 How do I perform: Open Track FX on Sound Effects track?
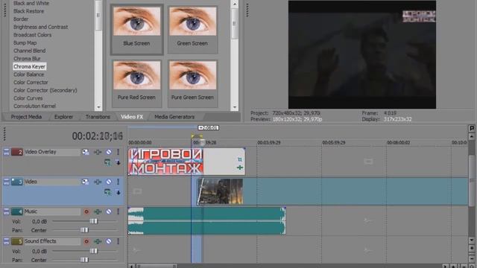98,241
